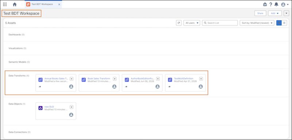Click the 5 Assets count label
The width and height of the screenshot is (292, 140).
11,23
